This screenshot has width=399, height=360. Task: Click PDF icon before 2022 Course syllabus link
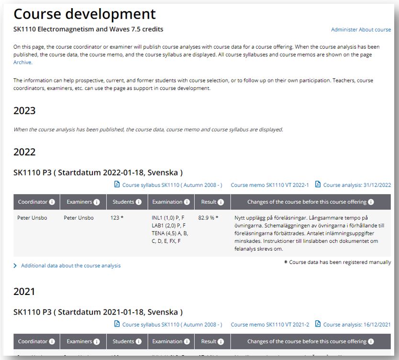[117, 185]
